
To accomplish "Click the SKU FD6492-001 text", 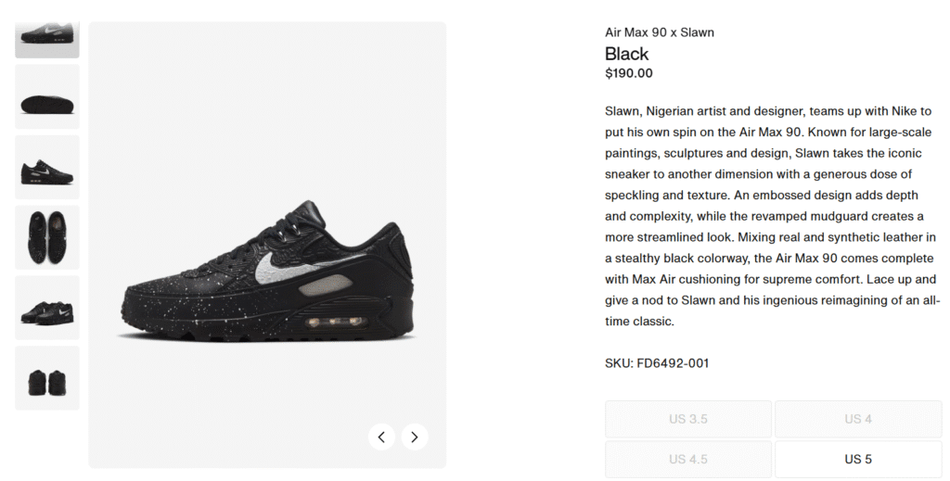I will click(657, 363).
